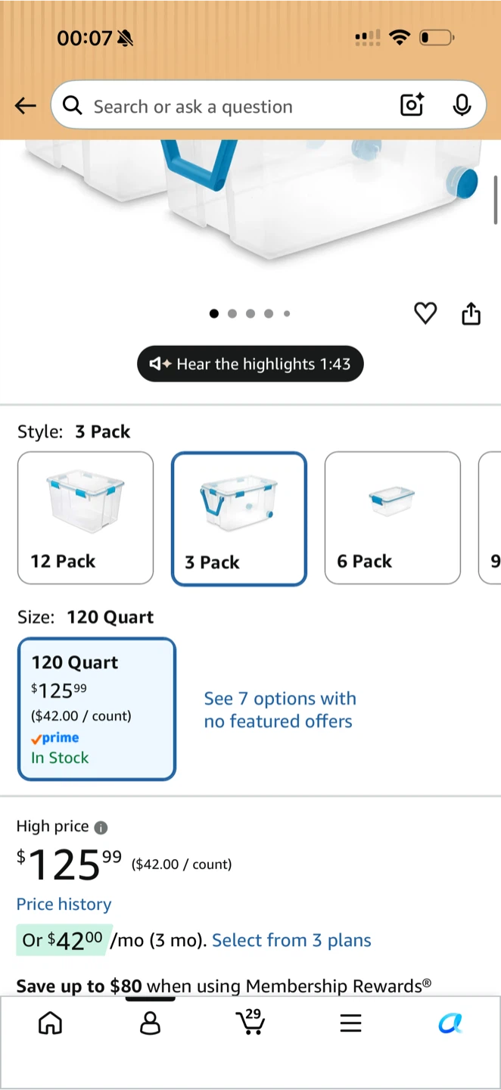
Task: Open the Price history link
Action: tap(64, 905)
